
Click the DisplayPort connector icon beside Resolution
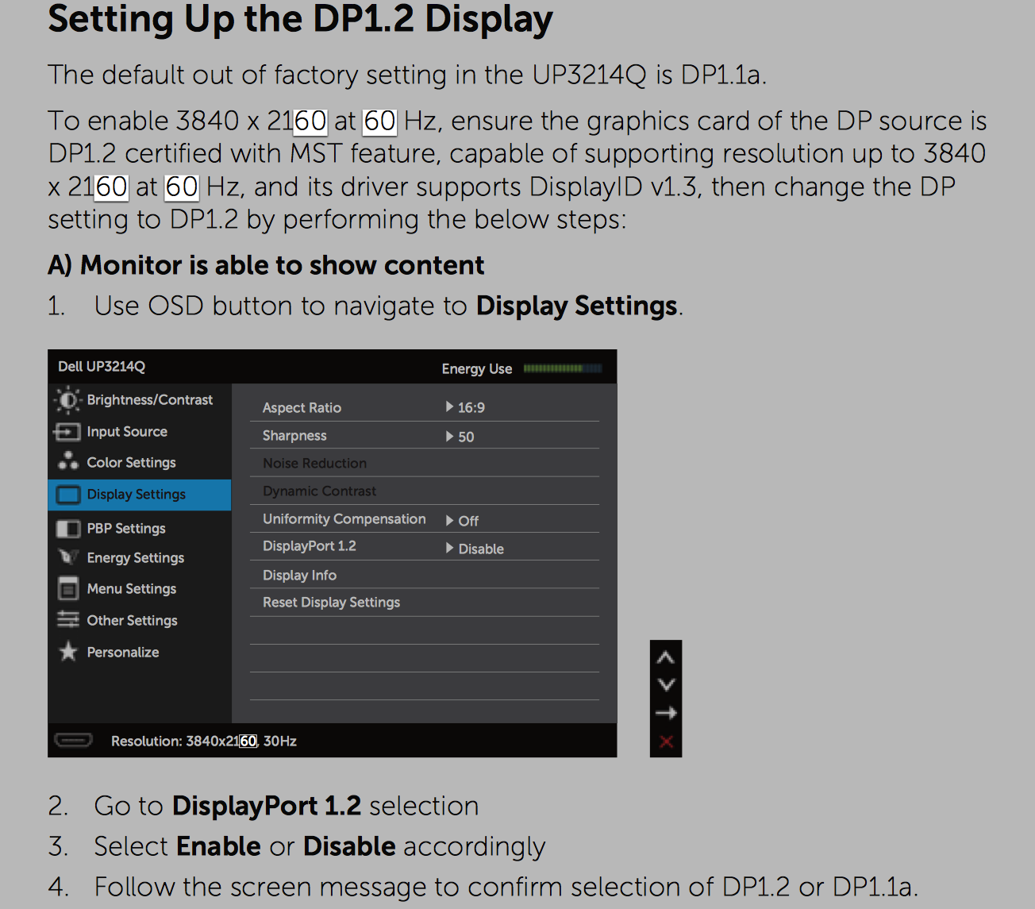(73, 741)
